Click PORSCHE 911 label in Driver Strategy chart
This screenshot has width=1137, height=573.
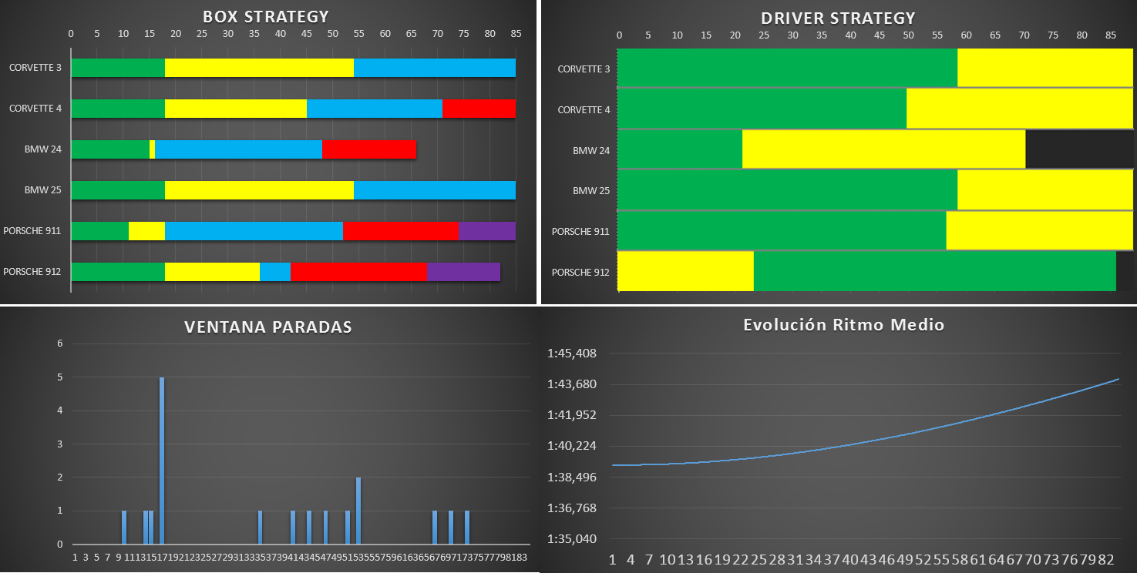580,232
